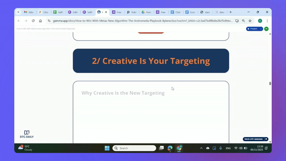
Task: Open a new browser tab
Action: [x=231, y=12]
